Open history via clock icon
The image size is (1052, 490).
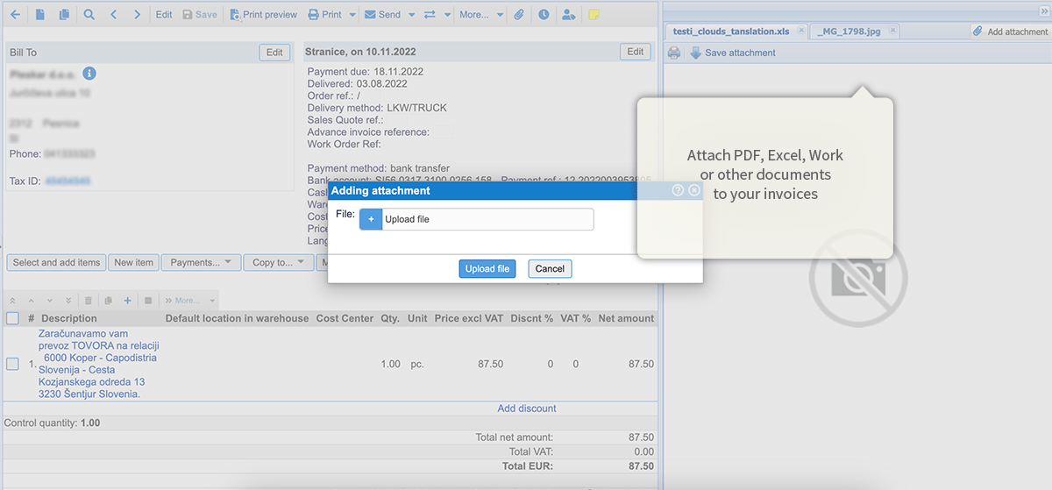click(x=544, y=15)
